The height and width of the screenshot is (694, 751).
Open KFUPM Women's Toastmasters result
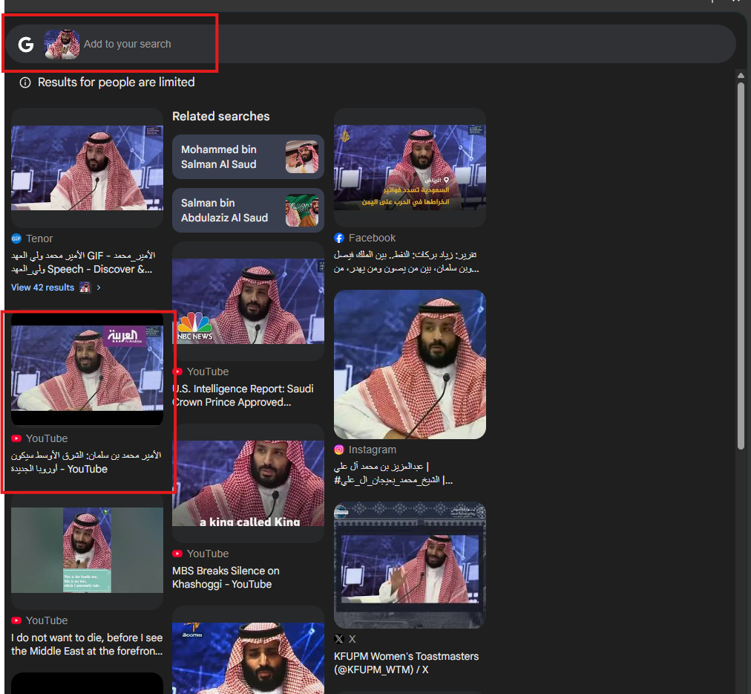[406, 663]
